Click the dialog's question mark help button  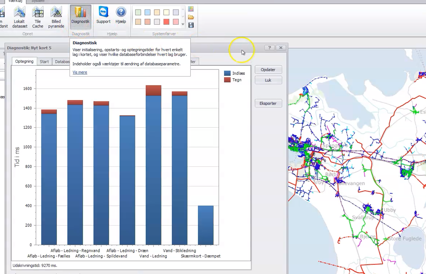[269, 48]
